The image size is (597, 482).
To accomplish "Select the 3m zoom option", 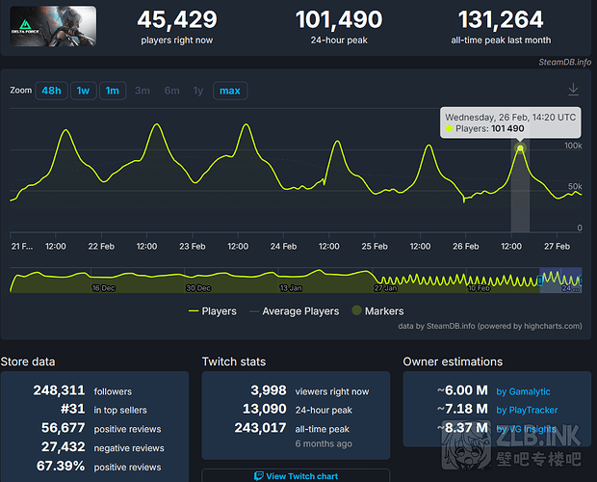I will (x=142, y=91).
